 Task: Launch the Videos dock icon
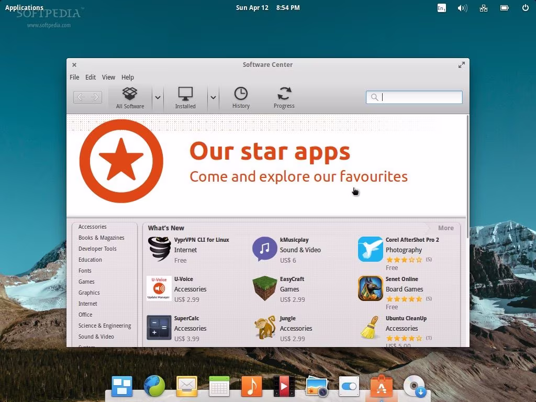coord(284,386)
